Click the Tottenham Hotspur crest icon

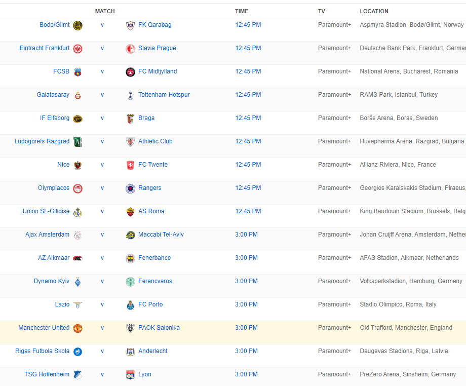pos(130,95)
